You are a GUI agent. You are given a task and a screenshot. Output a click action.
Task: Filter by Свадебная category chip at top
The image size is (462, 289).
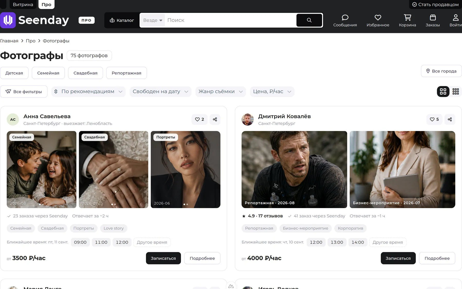pos(85,73)
